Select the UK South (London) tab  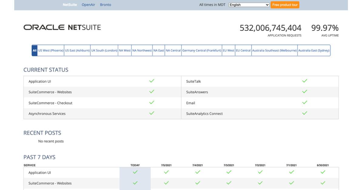104,51
